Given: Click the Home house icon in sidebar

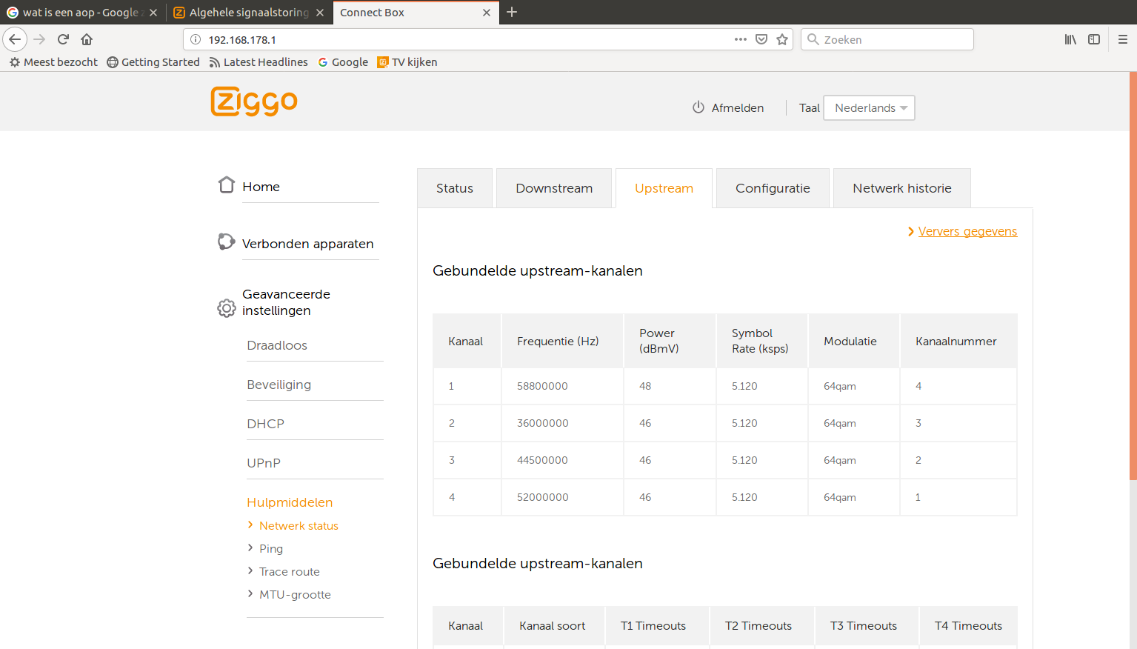Looking at the screenshot, I should 227,185.
